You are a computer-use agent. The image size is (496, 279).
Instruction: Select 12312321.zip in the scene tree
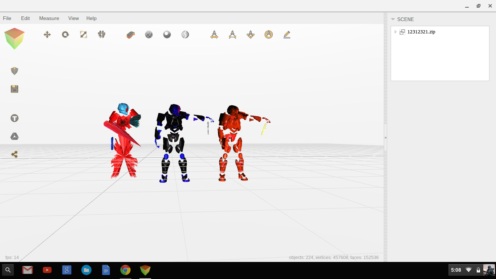pyautogui.click(x=421, y=32)
